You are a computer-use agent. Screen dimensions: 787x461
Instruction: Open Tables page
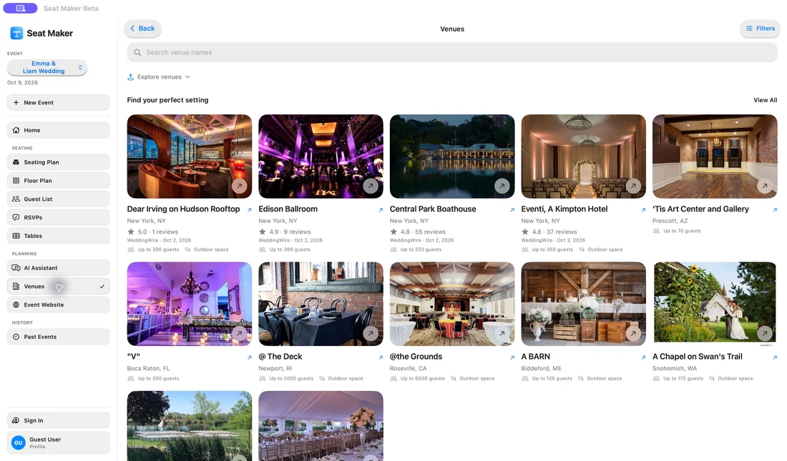coord(58,236)
